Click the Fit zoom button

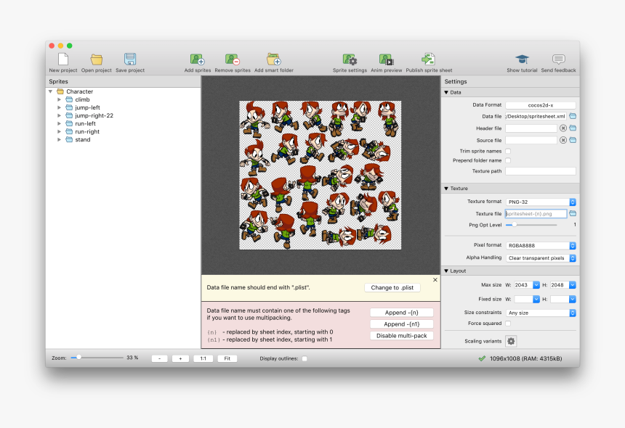click(227, 358)
